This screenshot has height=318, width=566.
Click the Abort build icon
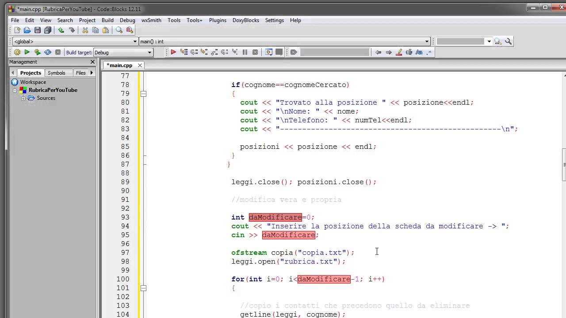pos(57,52)
